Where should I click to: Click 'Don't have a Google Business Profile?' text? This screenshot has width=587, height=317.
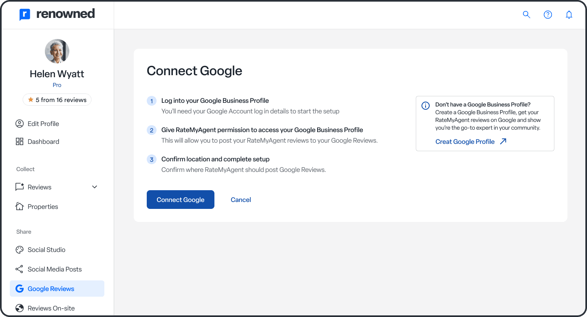click(x=483, y=104)
